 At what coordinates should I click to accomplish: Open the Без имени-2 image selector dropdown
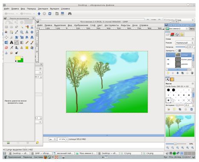(177, 29)
